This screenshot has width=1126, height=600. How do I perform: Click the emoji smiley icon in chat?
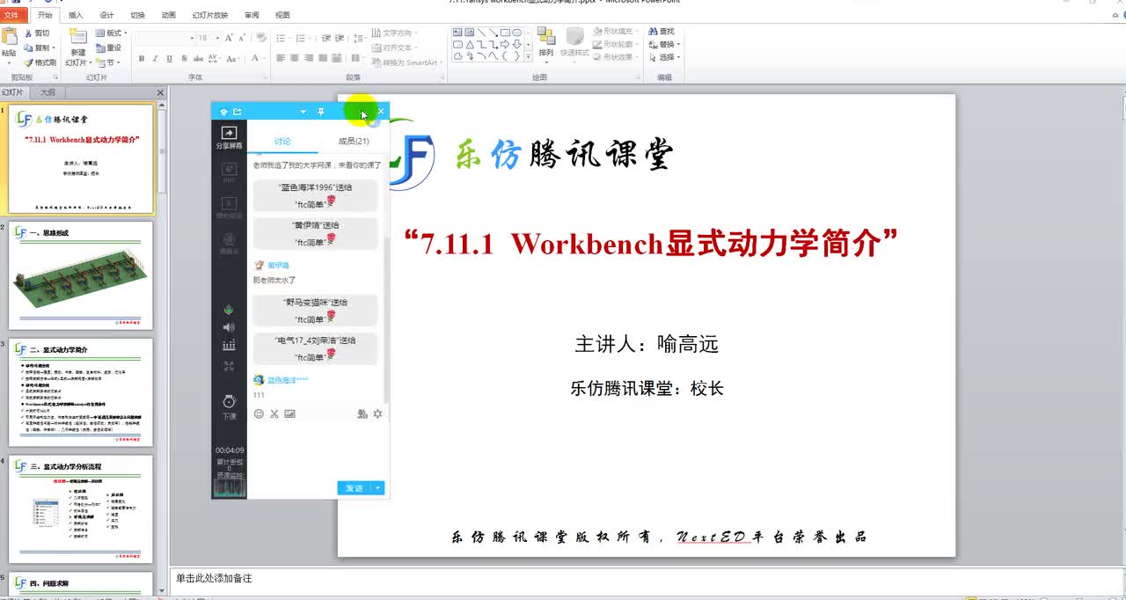(x=259, y=413)
